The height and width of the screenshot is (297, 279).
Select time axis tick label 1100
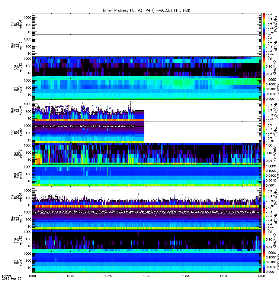pyautogui.click(x=147, y=276)
